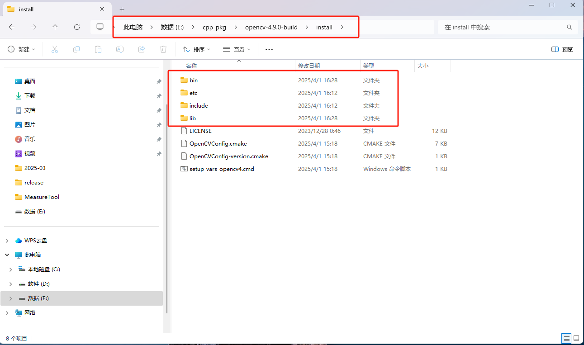Paste from clipboard using the Paste icon

coord(98,49)
